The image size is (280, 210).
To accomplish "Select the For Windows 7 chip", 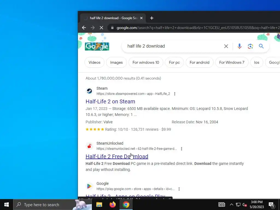I will click(x=232, y=63).
